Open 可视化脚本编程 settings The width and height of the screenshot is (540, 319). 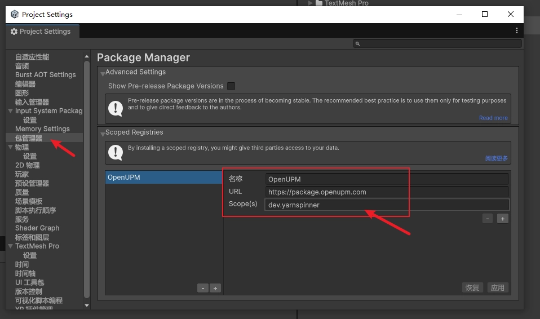[x=38, y=300]
